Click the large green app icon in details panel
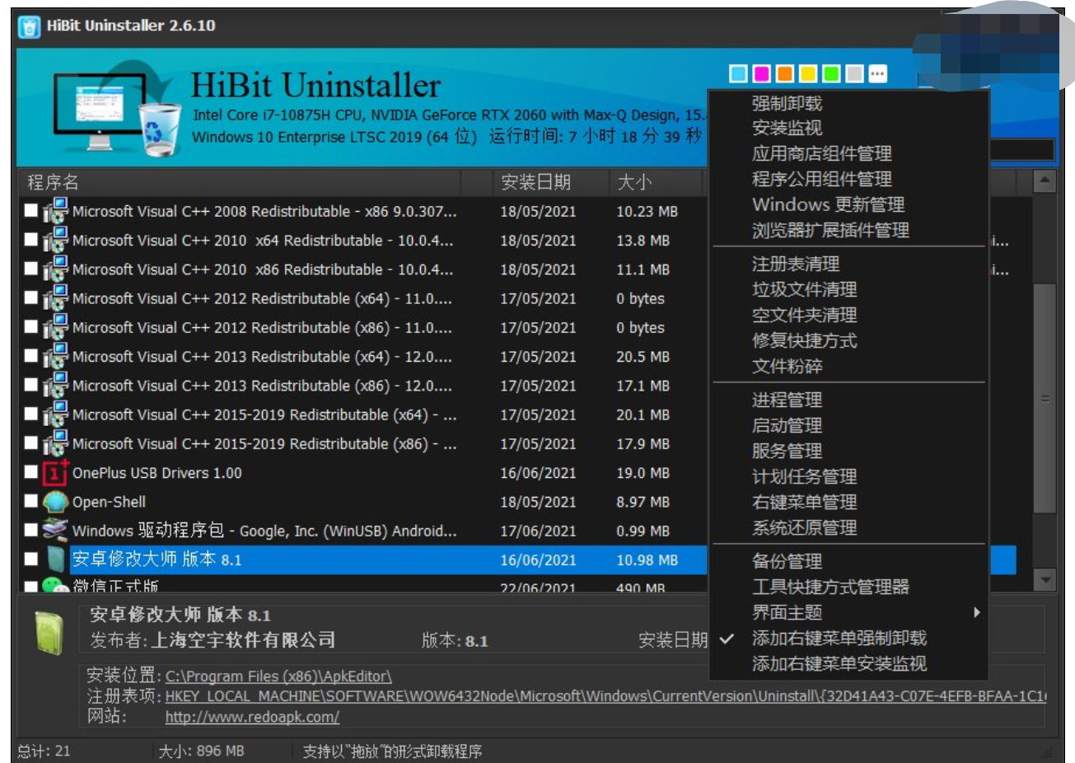 coord(49,633)
